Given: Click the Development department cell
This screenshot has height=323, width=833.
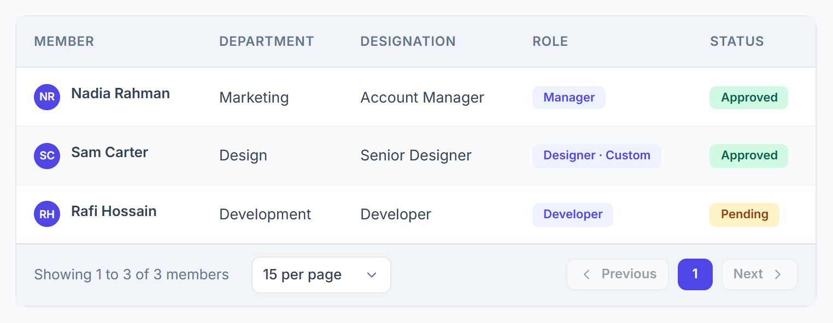Looking at the screenshot, I should coord(265,214).
